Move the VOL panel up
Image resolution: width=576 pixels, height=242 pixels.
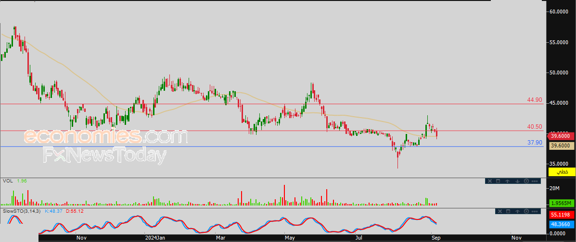pyautogui.click(x=508, y=181)
